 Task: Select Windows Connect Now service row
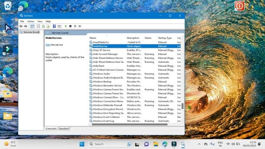[135, 97]
